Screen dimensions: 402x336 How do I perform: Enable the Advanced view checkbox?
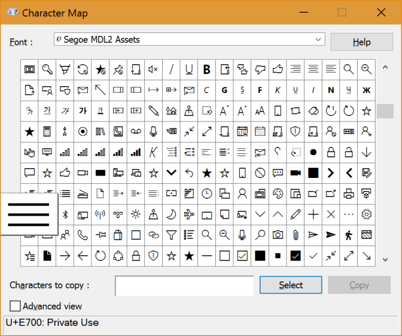click(x=16, y=306)
